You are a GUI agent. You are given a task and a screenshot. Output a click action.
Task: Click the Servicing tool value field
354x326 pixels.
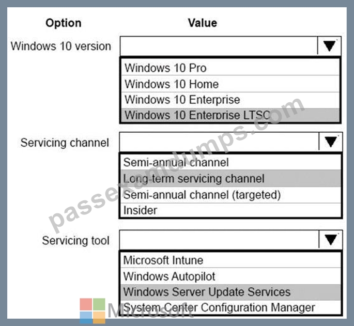pyautogui.click(x=219, y=240)
